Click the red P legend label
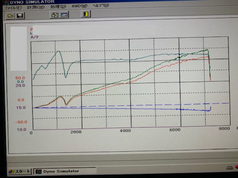Screen dimensions: 238x178 [32, 30]
